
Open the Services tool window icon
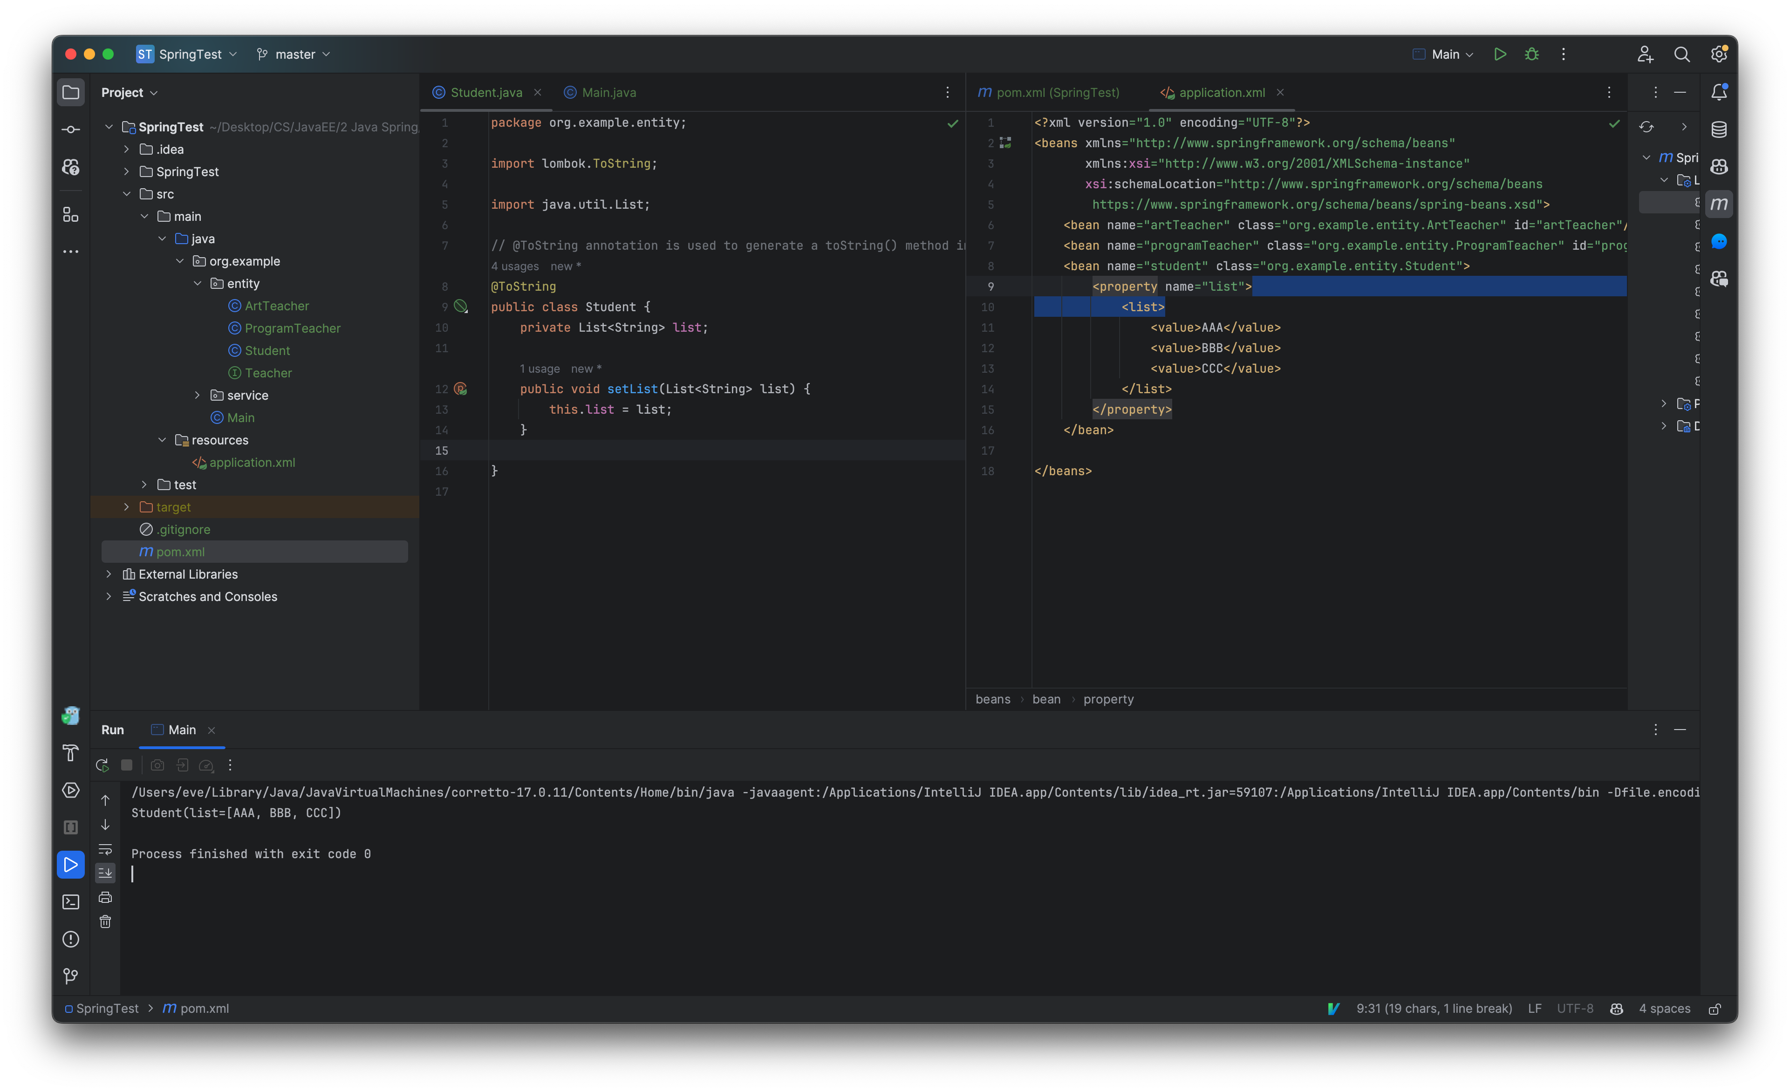point(70,791)
